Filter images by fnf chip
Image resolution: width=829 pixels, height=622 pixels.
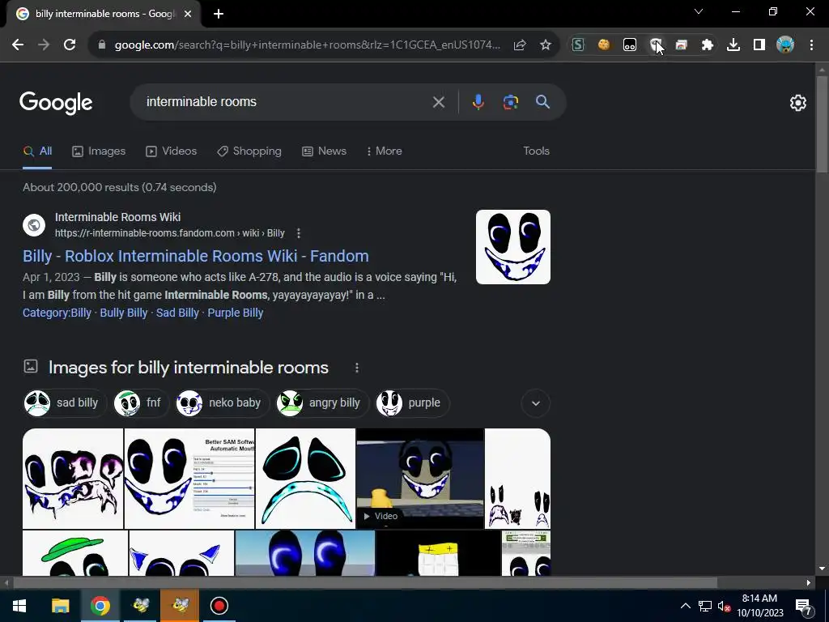141,403
